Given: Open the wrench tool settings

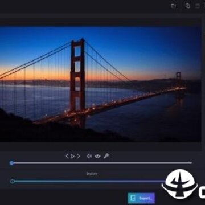Looking at the screenshot, I should tap(106, 156).
